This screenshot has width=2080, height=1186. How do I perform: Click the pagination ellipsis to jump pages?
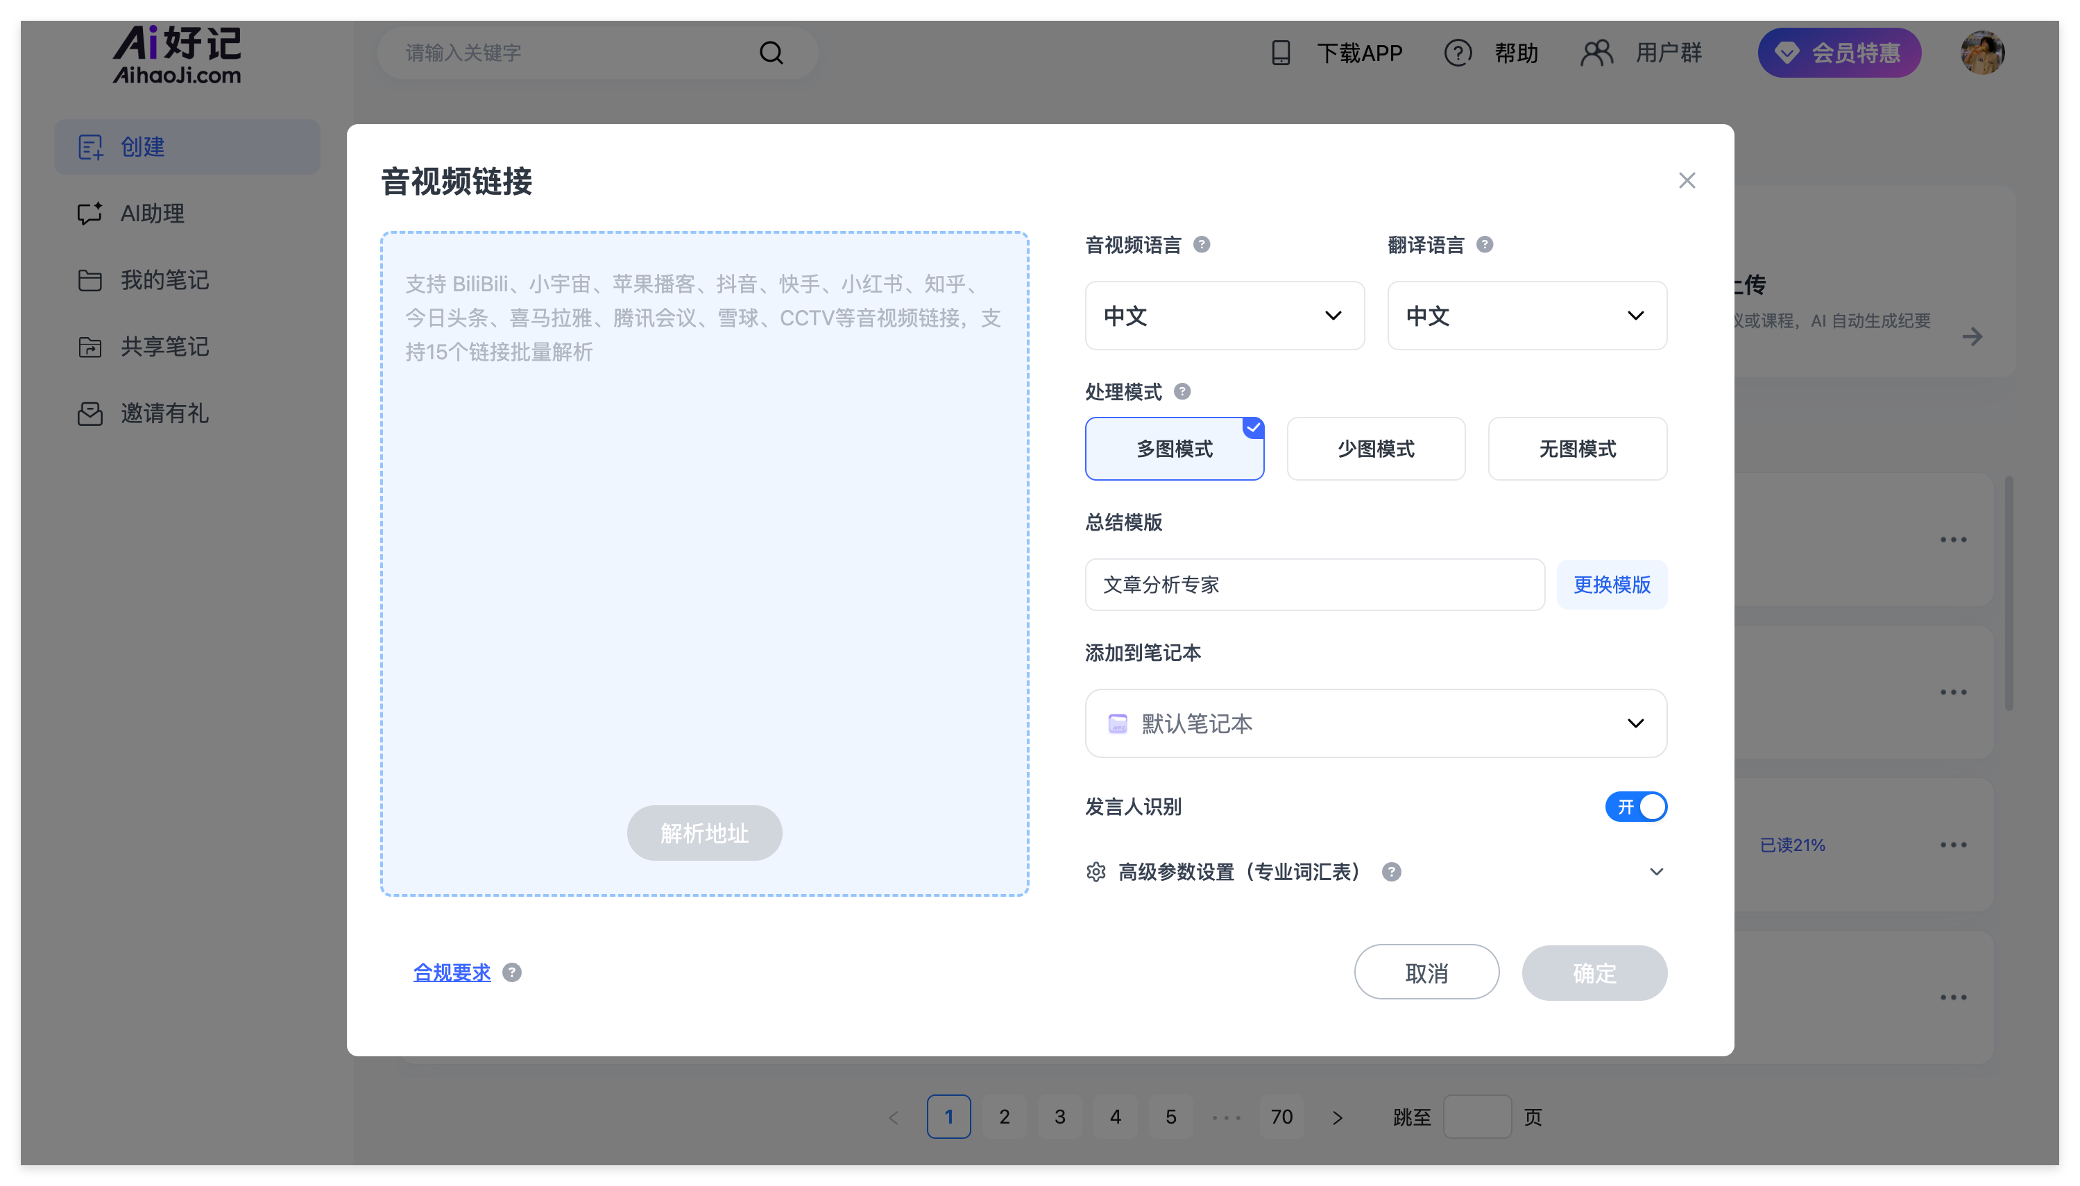pos(1225,1117)
